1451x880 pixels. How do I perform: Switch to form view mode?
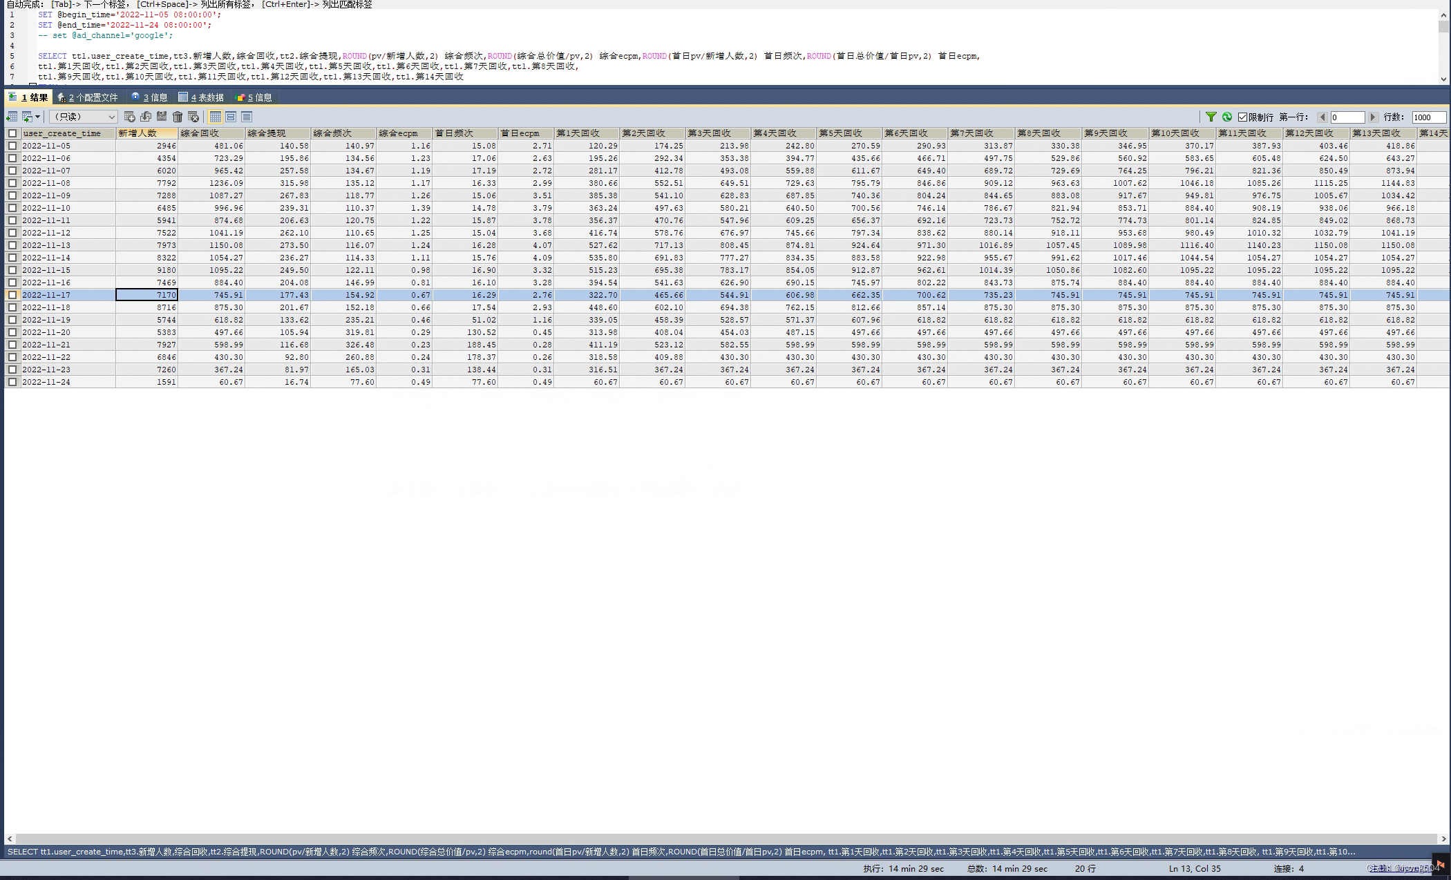click(x=231, y=117)
